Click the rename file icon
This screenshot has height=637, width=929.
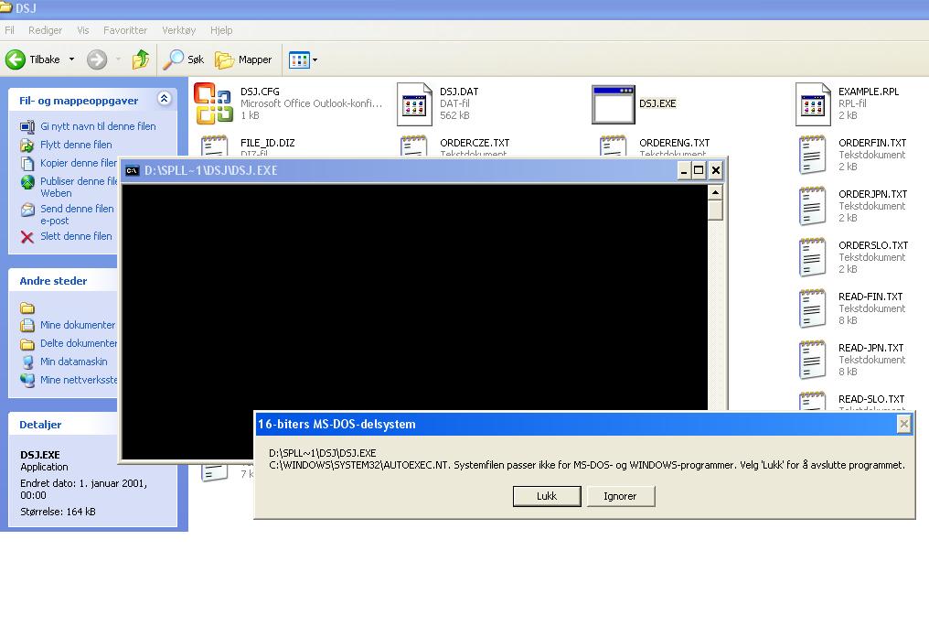point(27,126)
